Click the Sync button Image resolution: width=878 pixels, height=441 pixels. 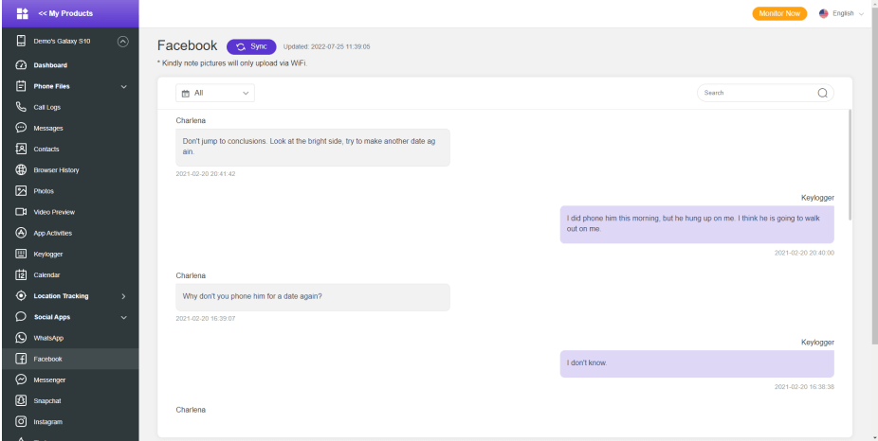[x=251, y=47]
